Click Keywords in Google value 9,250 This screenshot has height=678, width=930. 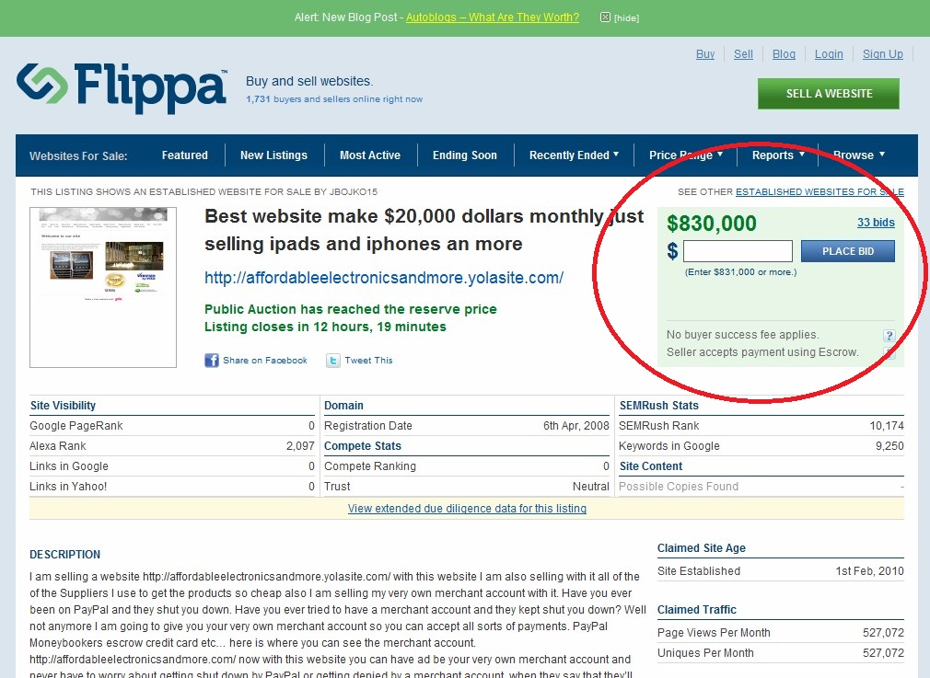pos(889,445)
